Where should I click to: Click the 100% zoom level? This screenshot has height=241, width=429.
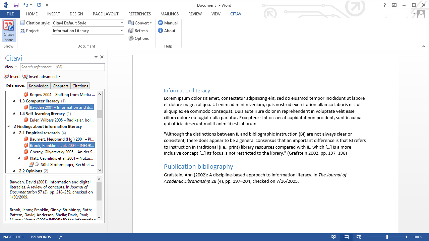(x=418, y=237)
